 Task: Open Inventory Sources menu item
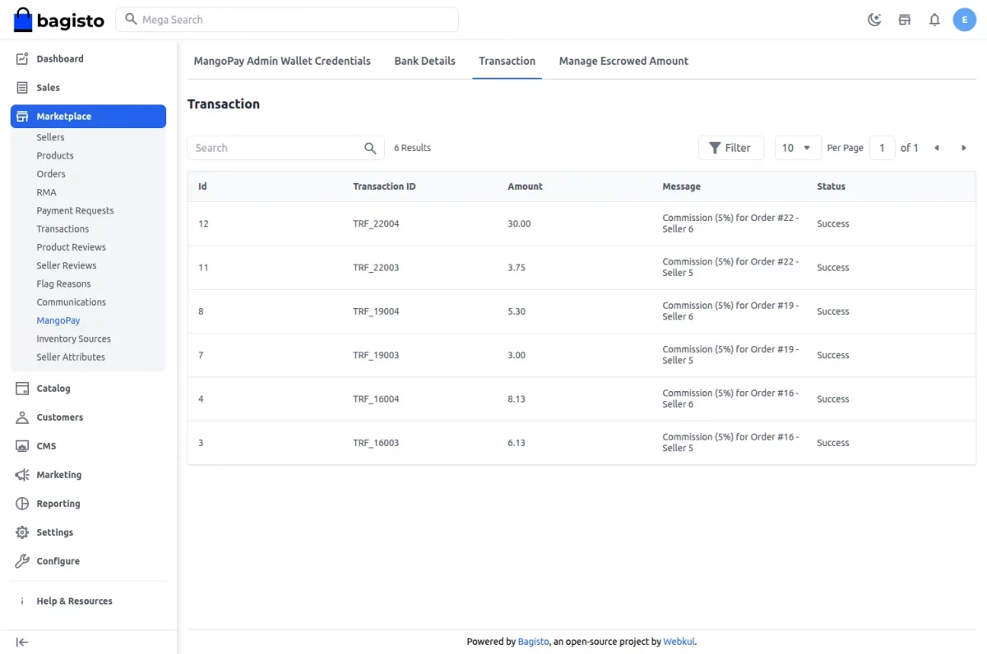[73, 339]
